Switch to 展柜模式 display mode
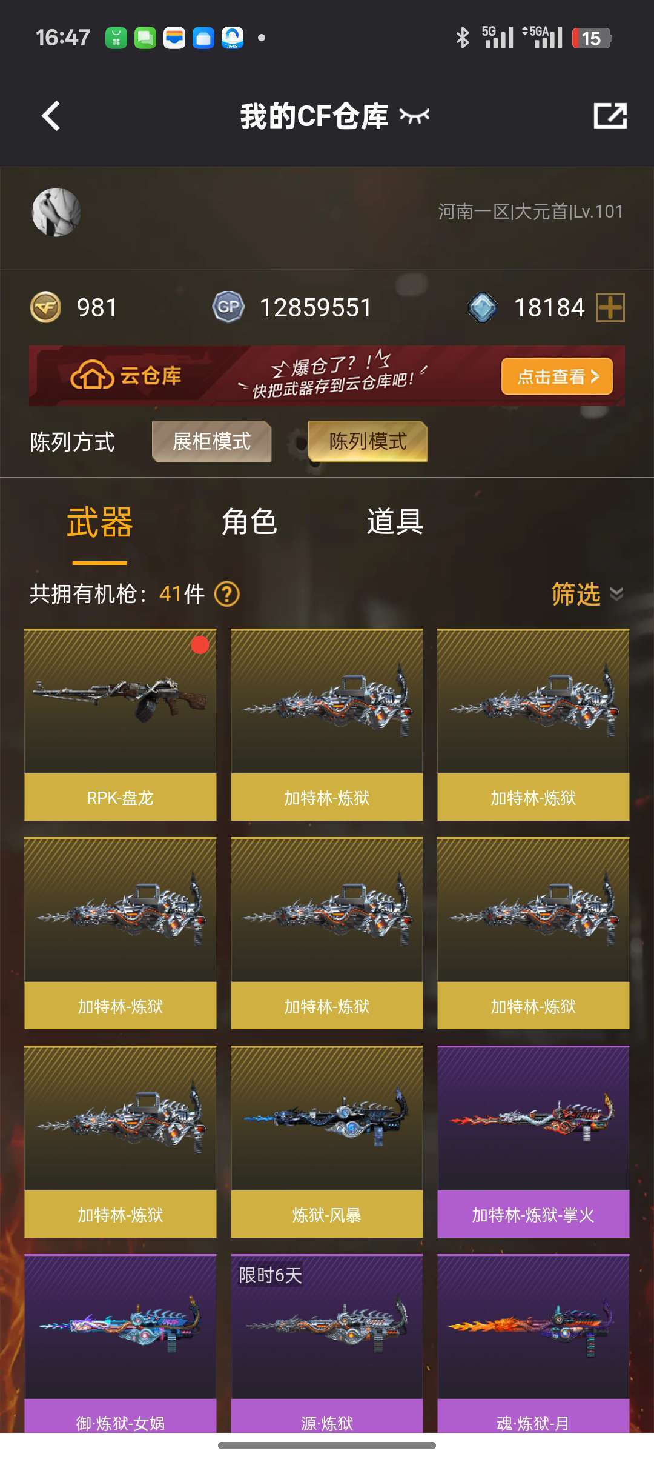The height and width of the screenshot is (1462, 654). pos(211,441)
